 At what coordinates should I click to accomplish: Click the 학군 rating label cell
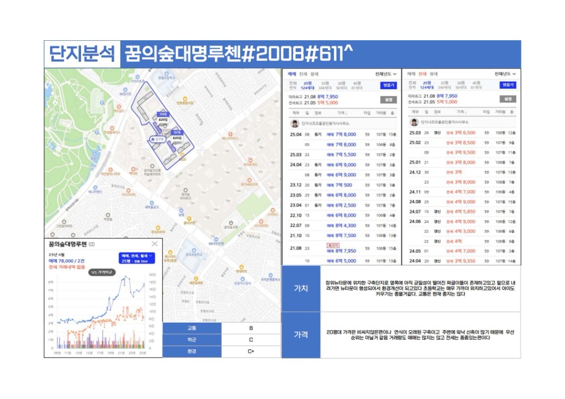point(192,340)
